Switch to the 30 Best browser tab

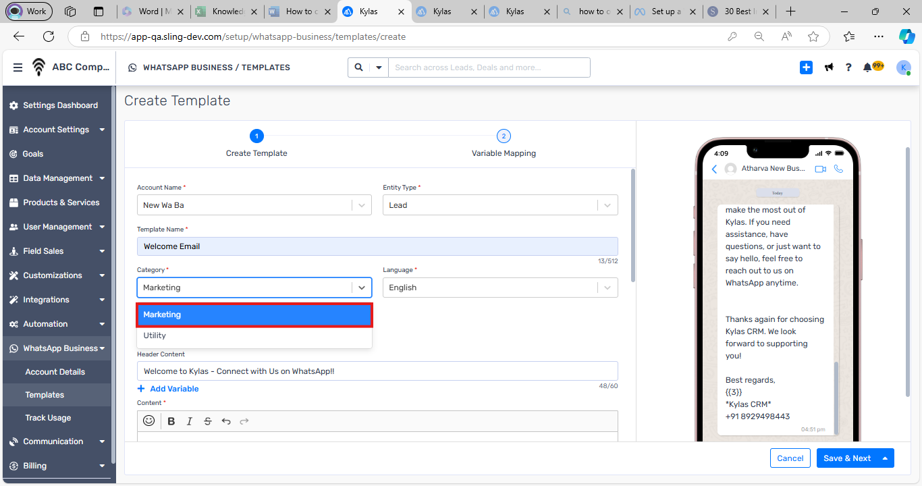[x=738, y=11]
